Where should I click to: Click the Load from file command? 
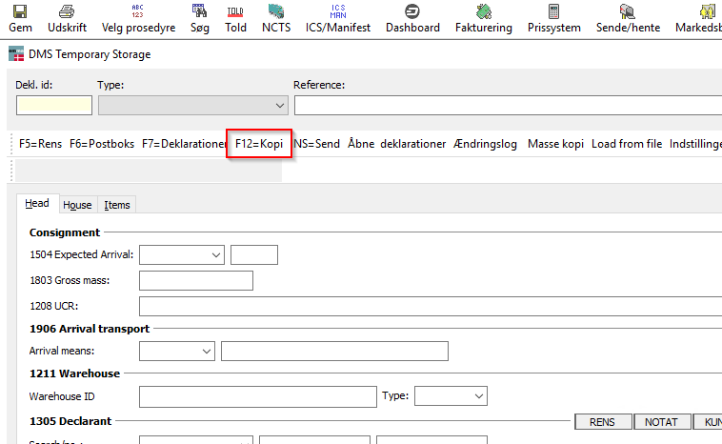[x=626, y=144]
